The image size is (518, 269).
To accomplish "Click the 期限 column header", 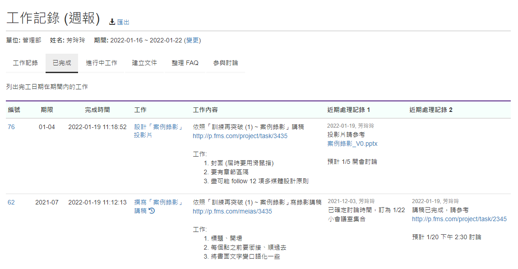I will click(x=47, y=110).
